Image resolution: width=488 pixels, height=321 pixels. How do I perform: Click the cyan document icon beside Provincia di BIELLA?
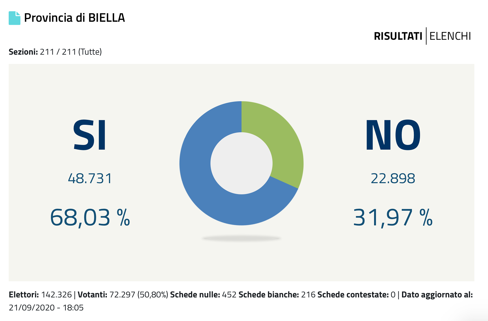tap(14, 18)
